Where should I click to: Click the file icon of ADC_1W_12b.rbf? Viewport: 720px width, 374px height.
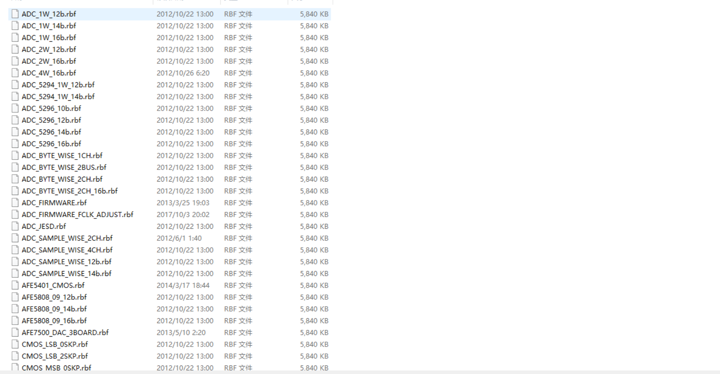pyautogui.click(x=15, y=14)
